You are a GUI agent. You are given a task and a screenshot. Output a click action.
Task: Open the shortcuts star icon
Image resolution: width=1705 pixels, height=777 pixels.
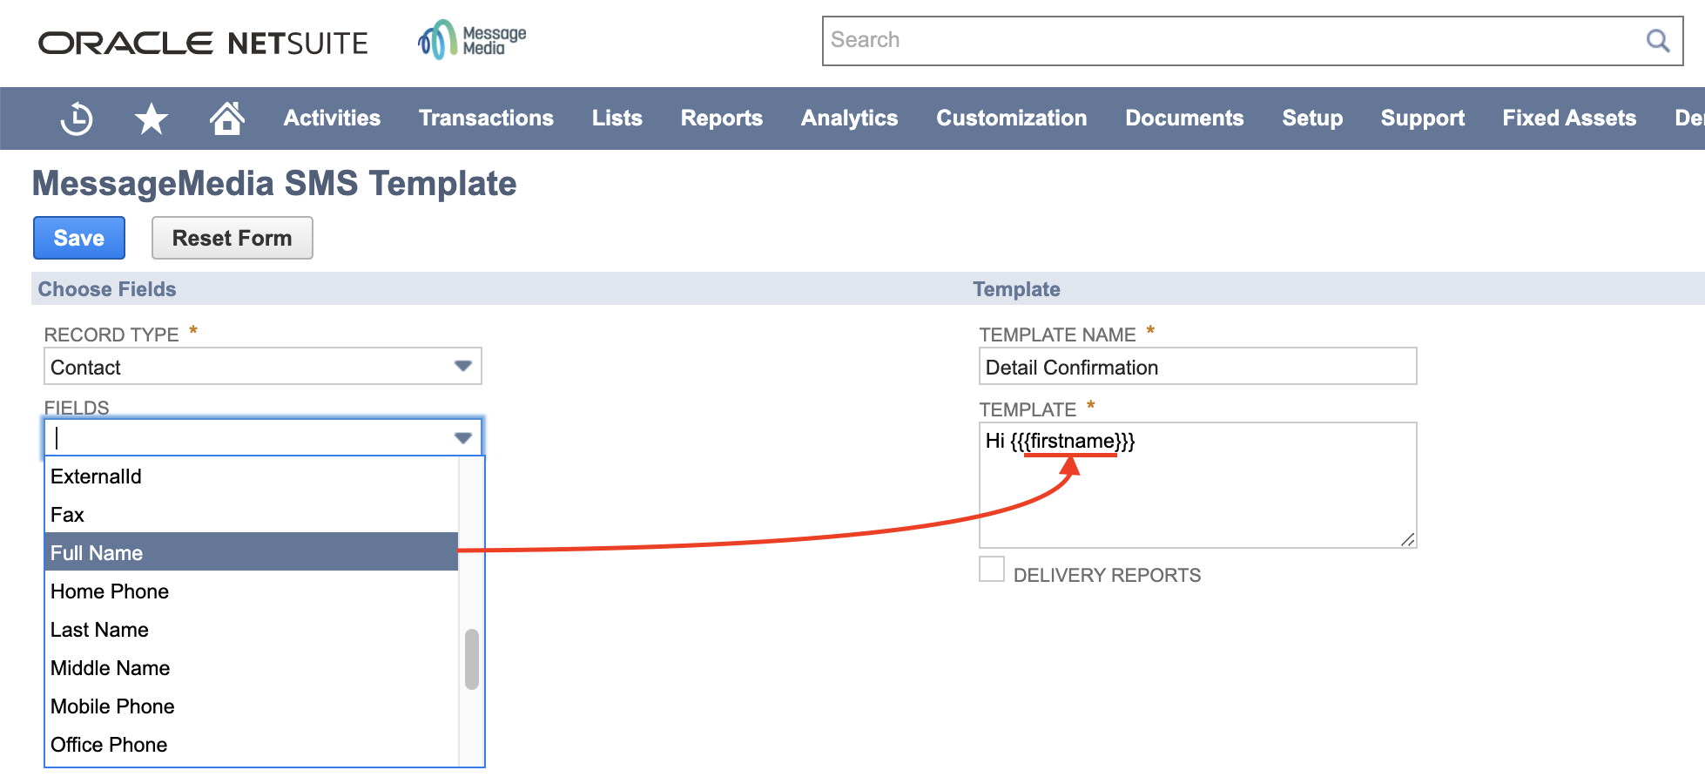tap(152, 118)
